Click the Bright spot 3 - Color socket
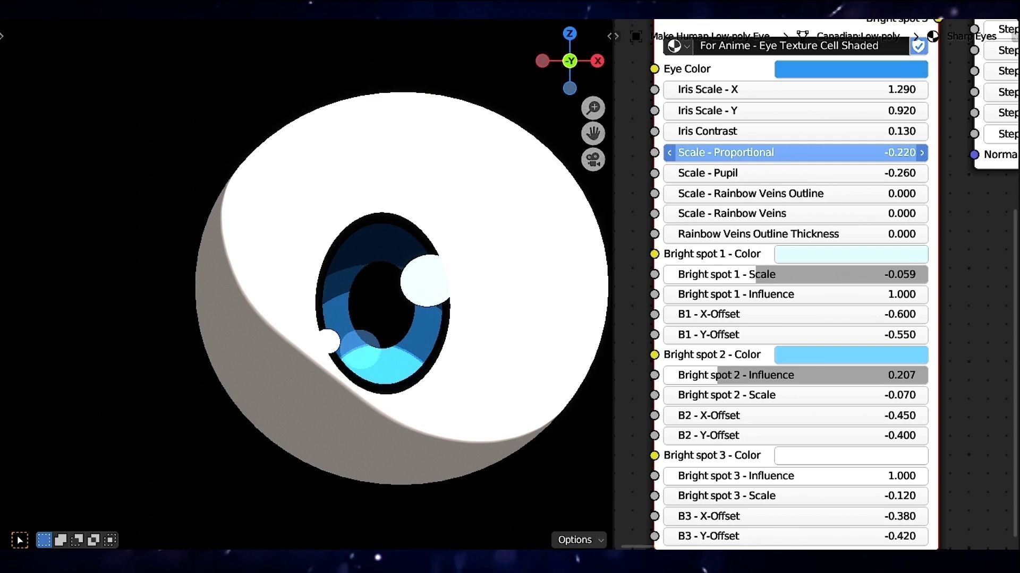The image size is (1020, 573). click(654, 456)
